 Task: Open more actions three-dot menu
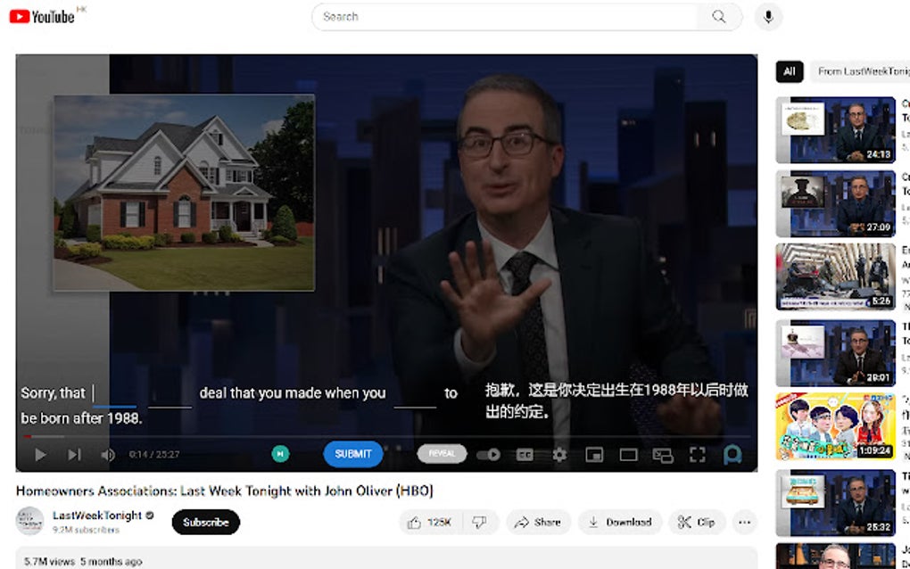(x=745, y=522)
